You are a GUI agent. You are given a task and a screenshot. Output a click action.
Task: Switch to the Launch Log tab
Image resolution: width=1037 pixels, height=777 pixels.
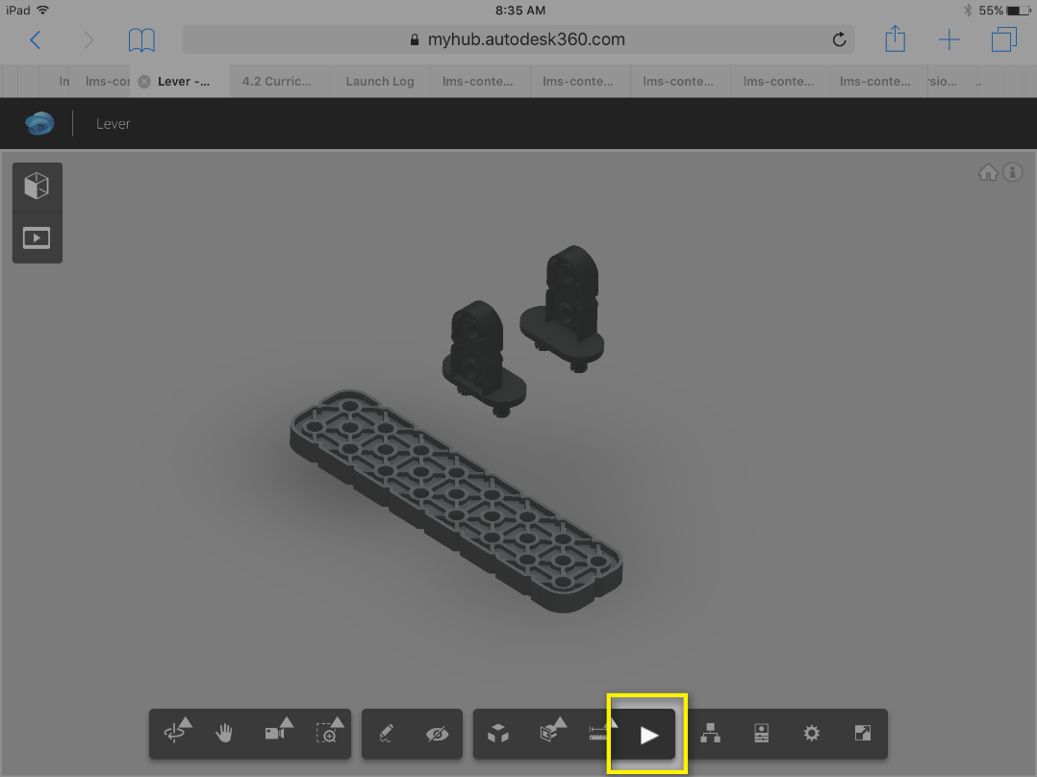coord(379,82)
